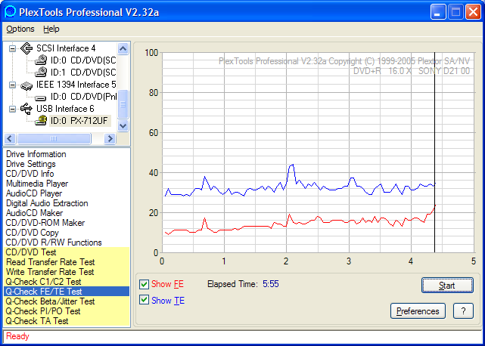Screen dimensions: 485x346
Task: Select the SCSI Interface 4 label
Action: (66, 48)
